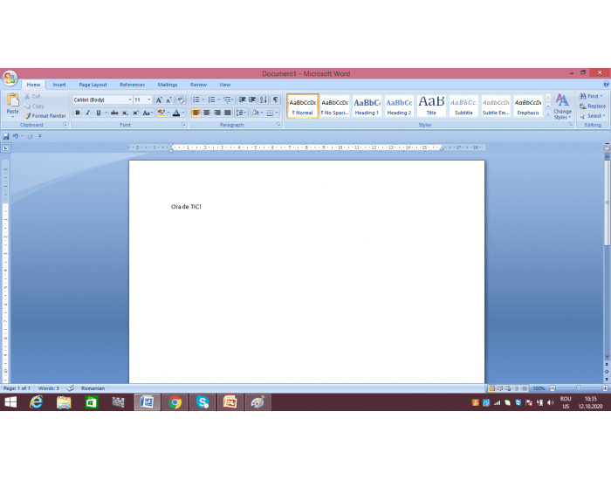Open the References tab
611x480 pixels.
132,85
